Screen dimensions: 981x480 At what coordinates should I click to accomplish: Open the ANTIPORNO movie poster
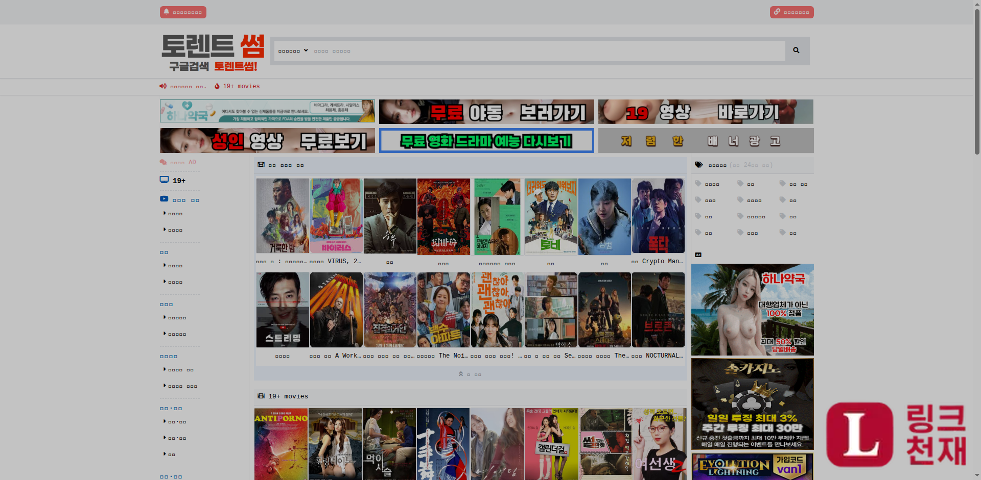coord(281,444)
